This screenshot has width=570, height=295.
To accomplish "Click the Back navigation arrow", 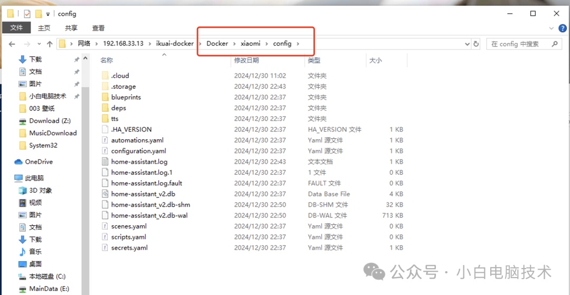I will point(12,44).
